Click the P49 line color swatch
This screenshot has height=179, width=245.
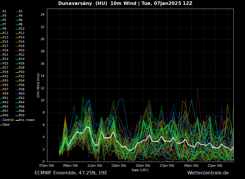pos(1,115)
